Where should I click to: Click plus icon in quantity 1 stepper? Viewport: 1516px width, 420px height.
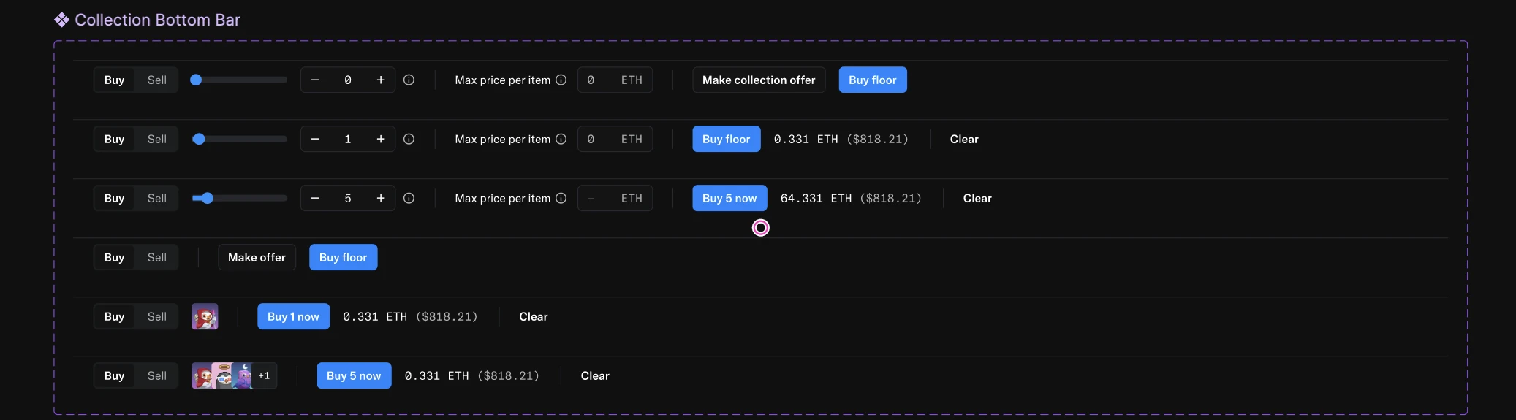pyautogui.click(x=381, y=140)
